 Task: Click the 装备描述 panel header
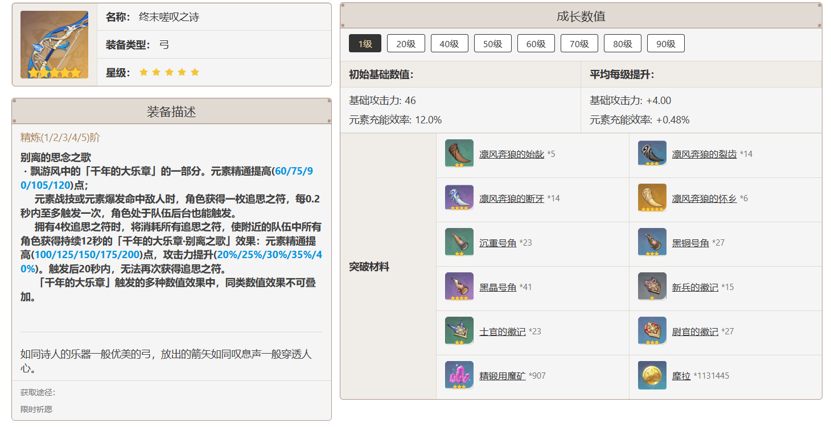171,111
